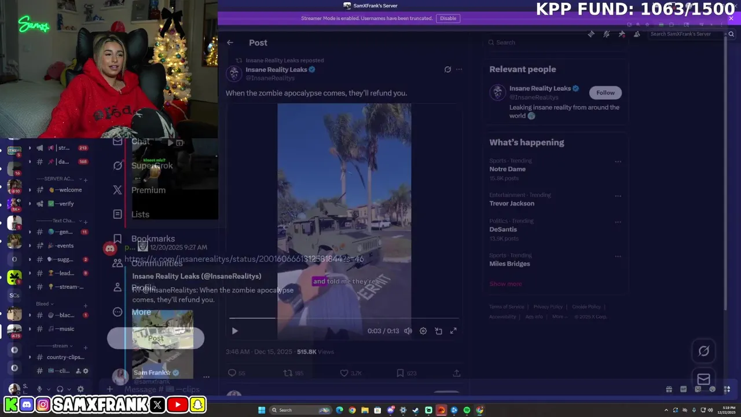Click the X Search field

(556, 42)
